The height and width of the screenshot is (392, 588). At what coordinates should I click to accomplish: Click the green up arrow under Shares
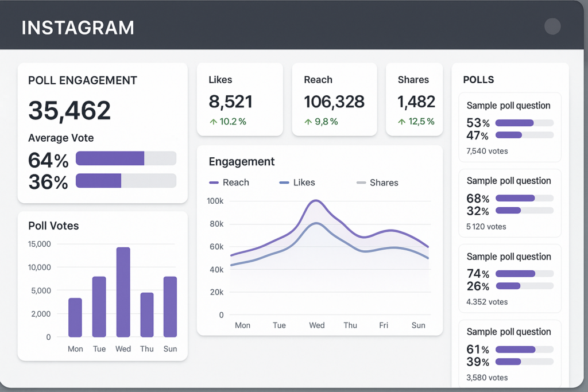click(x=401, y=122)
